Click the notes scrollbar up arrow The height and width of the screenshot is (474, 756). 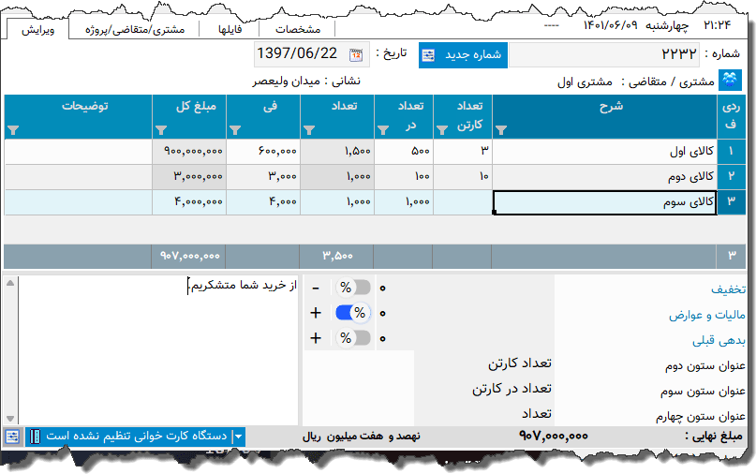click(10, 283)
